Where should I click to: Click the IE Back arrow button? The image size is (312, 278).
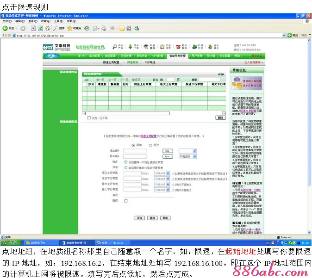coord(5,28)
